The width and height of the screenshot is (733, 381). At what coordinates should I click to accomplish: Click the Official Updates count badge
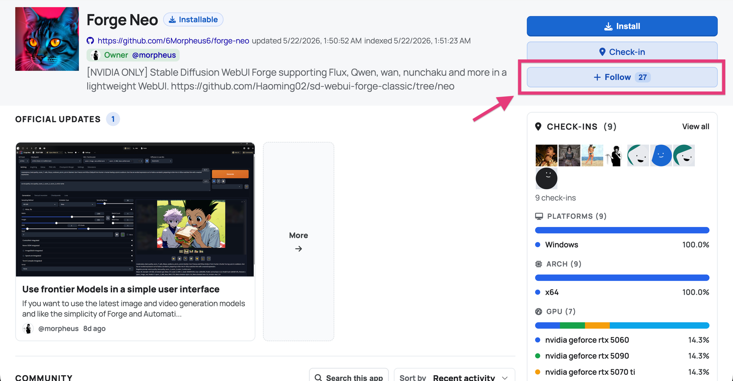[113, 119]
